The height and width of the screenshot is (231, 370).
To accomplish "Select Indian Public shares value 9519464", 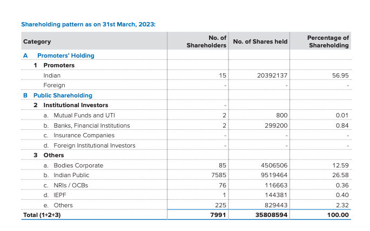I will pos(274,175).
